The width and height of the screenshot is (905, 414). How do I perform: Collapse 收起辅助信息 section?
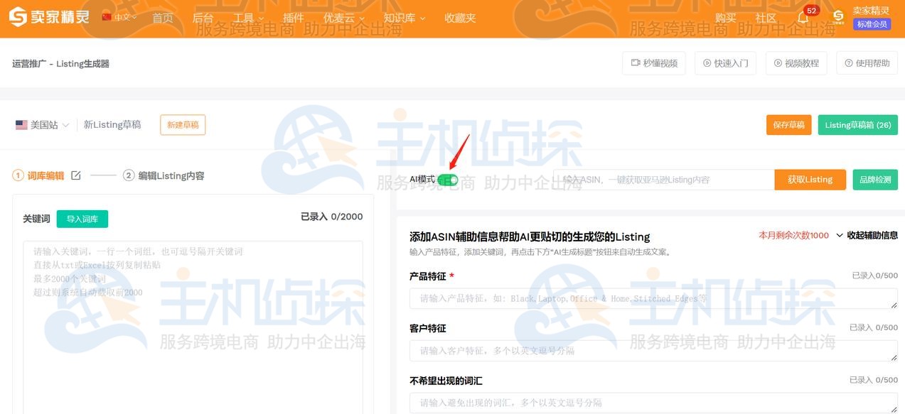click(867, 235)
